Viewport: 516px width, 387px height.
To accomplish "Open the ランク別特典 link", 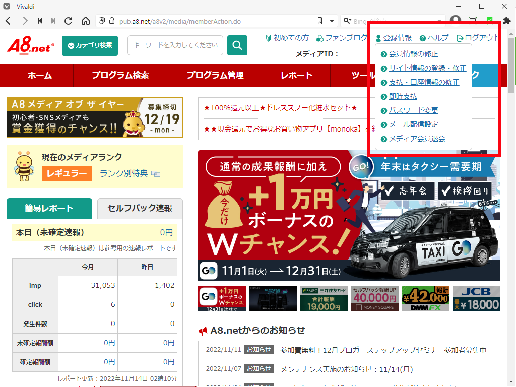I will point(124,173).
